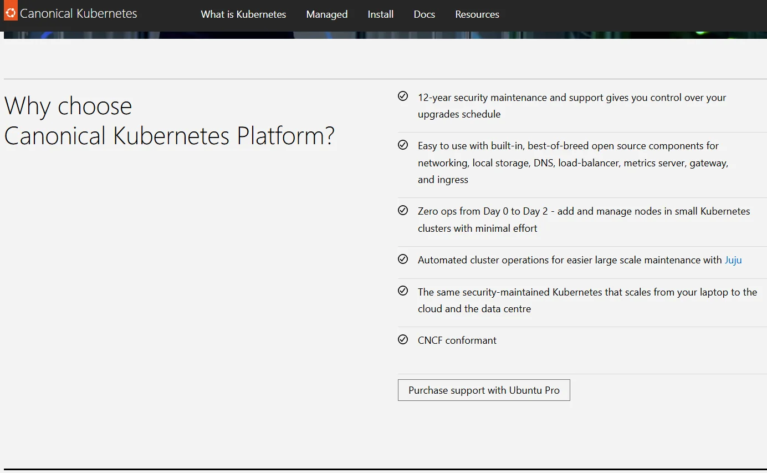767x473 pixels.
Task: Open the What is Kubernetes menu
Action: pyautogui.click(x=243, y=14)
